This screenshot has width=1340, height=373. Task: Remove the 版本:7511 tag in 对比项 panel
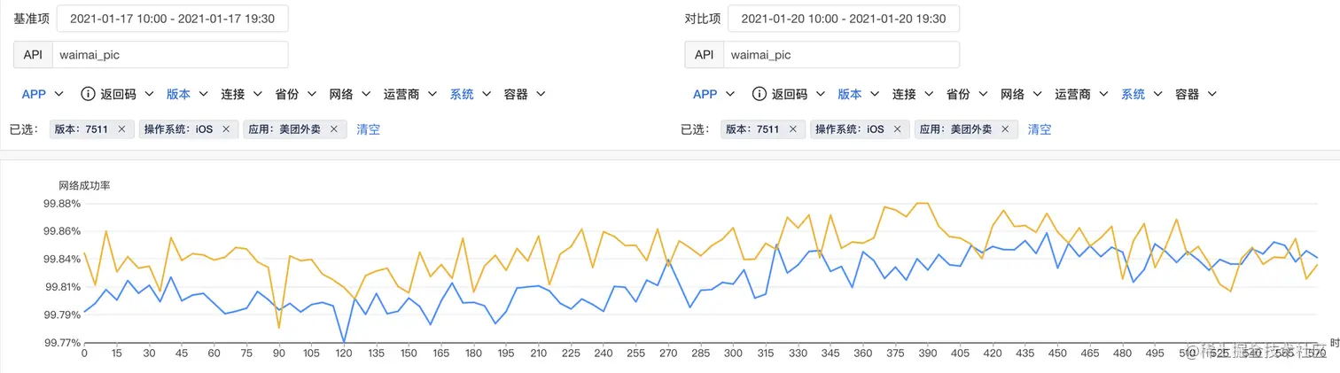(793, 129)
